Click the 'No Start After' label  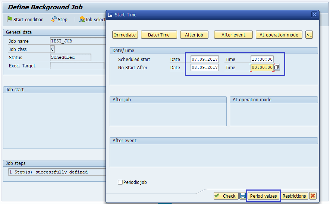pyautogui.click(x=133, y=68)
